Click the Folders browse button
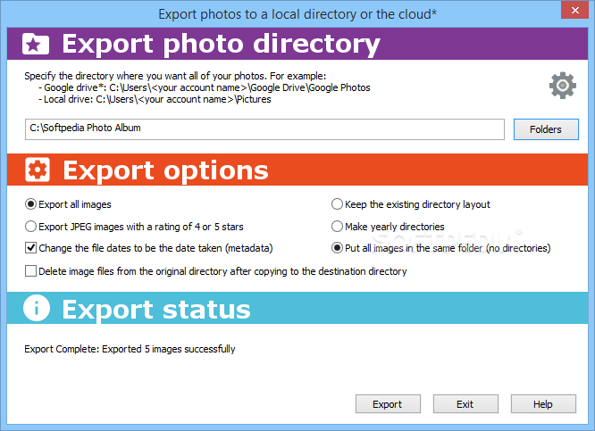This screenshot has width=595, height=431. (546, 129)
